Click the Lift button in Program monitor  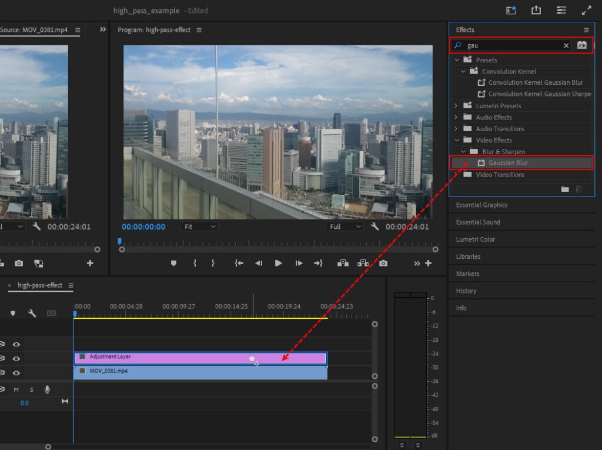[343, 264]
